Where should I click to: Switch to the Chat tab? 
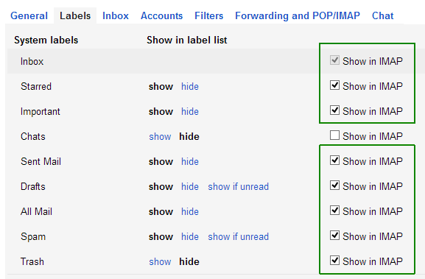[x=382, y=15]
